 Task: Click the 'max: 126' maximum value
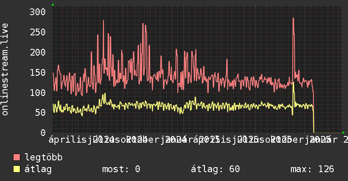312,169
